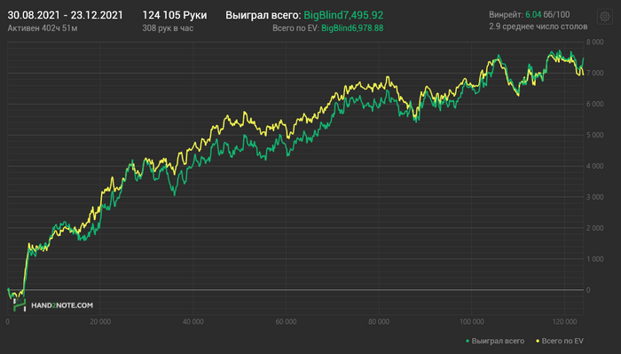
Task: Click the yellow 'Всего по EV' legend dot
Action: click(538, 341)
